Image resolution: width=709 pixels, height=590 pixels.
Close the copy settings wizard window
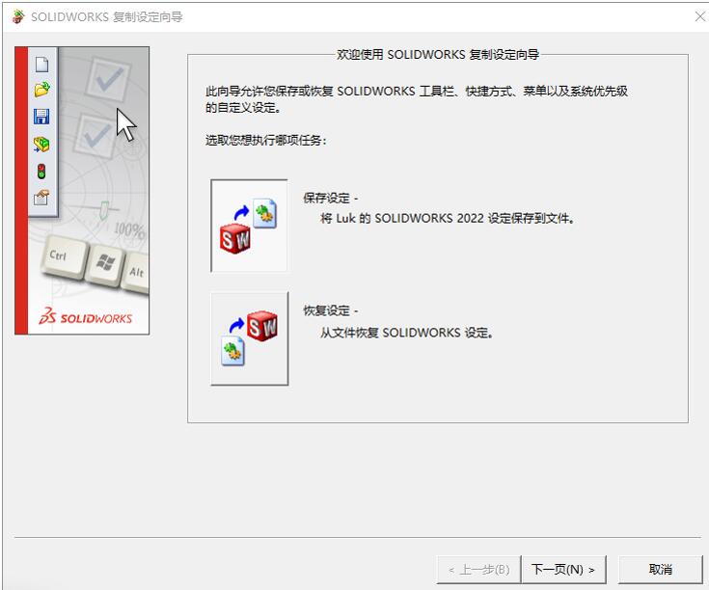point(699,16)
